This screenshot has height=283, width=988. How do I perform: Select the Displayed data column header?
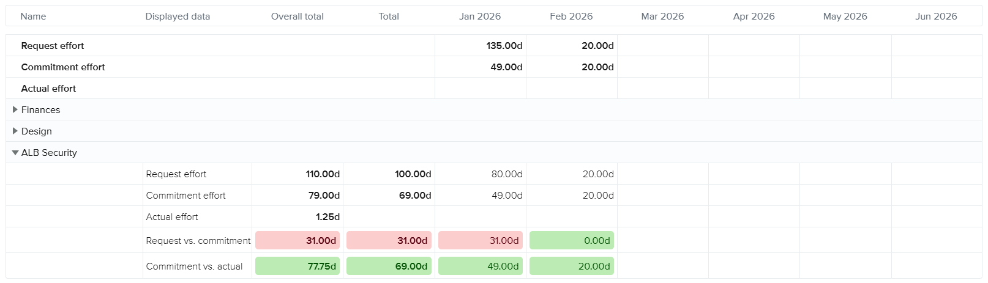[x=178, y=17]
